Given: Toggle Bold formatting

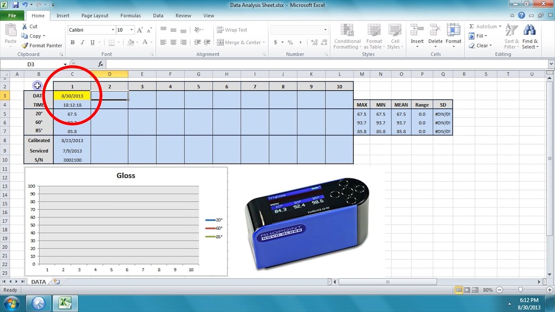Looking at the screenshot, I should (72, 42).
